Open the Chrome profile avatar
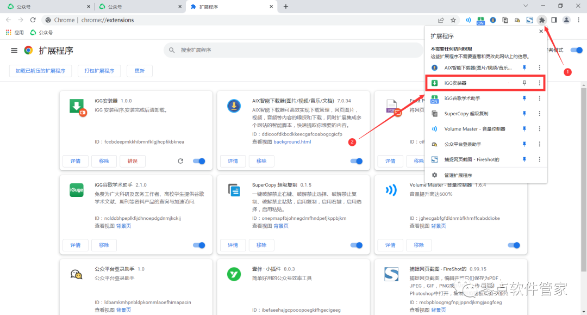The width and height of the screenshot is (587, 315). [x=566, y=20]
